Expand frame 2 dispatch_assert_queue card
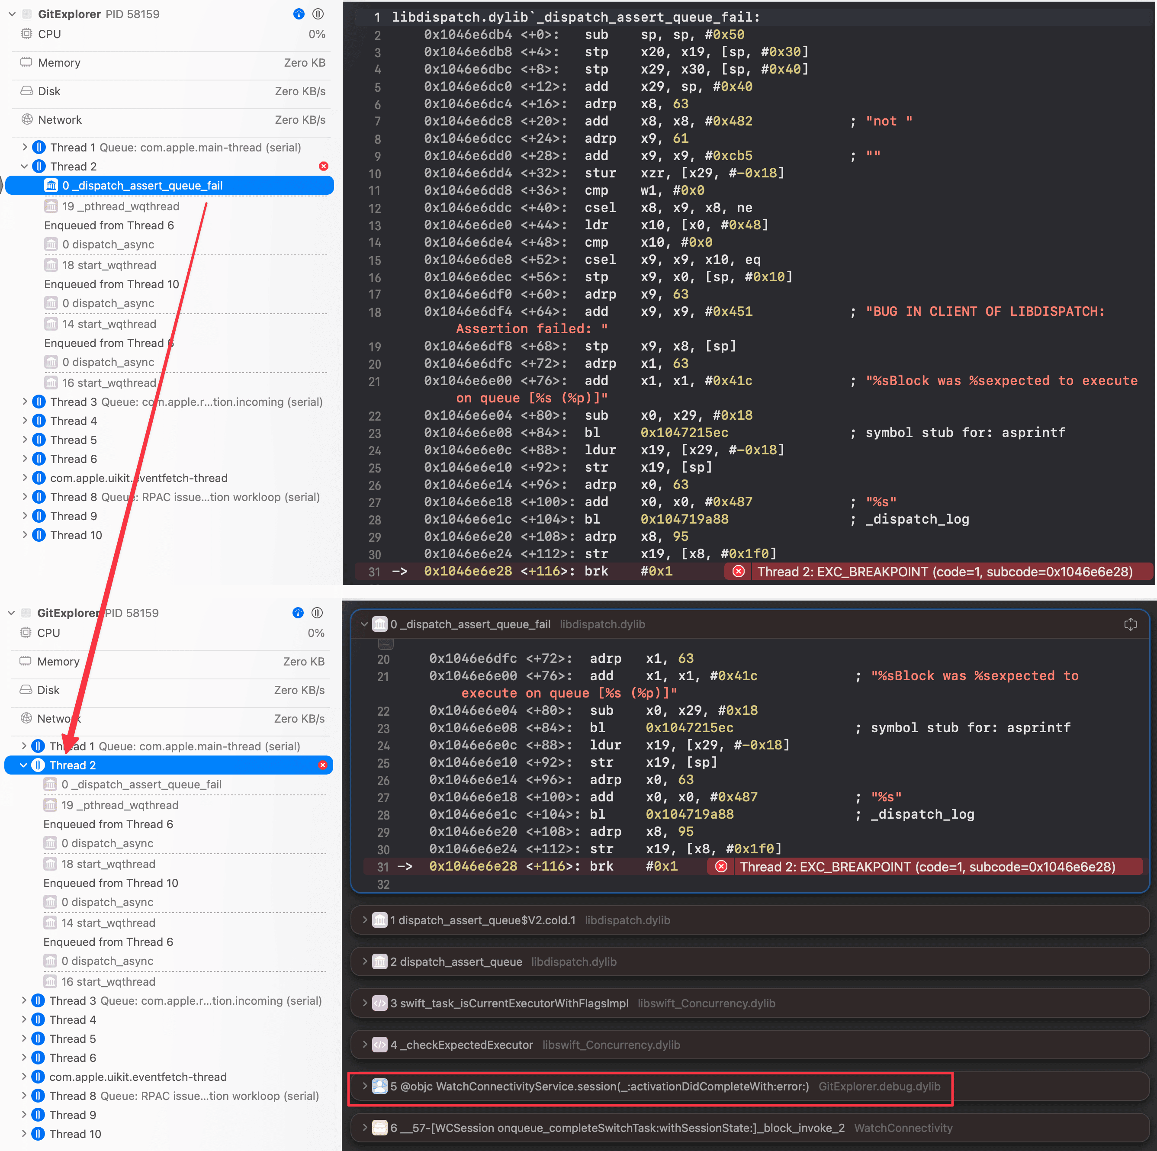This screenshot has width=1157, height=1151. 364,962
